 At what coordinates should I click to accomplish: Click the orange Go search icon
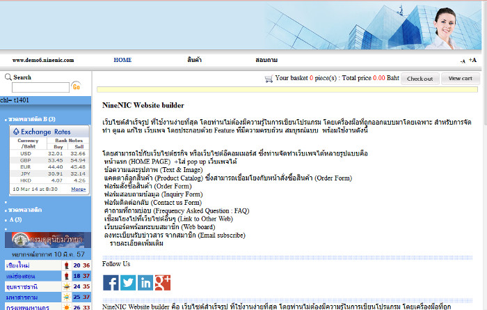point(76,87)
